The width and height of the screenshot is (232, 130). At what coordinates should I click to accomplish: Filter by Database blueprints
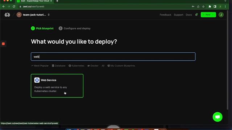[59, 66]
